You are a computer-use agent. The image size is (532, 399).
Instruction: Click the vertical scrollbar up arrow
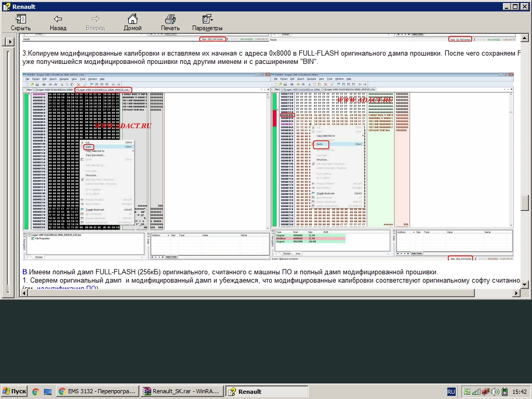point(525,37)
